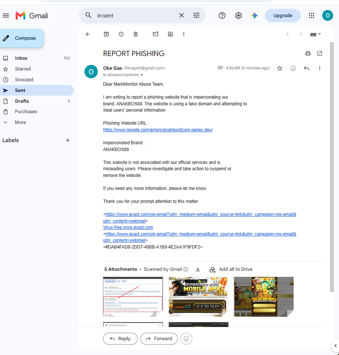Open the input tools keyboard dropdown

pyautogui.click(x=316, y=34)
